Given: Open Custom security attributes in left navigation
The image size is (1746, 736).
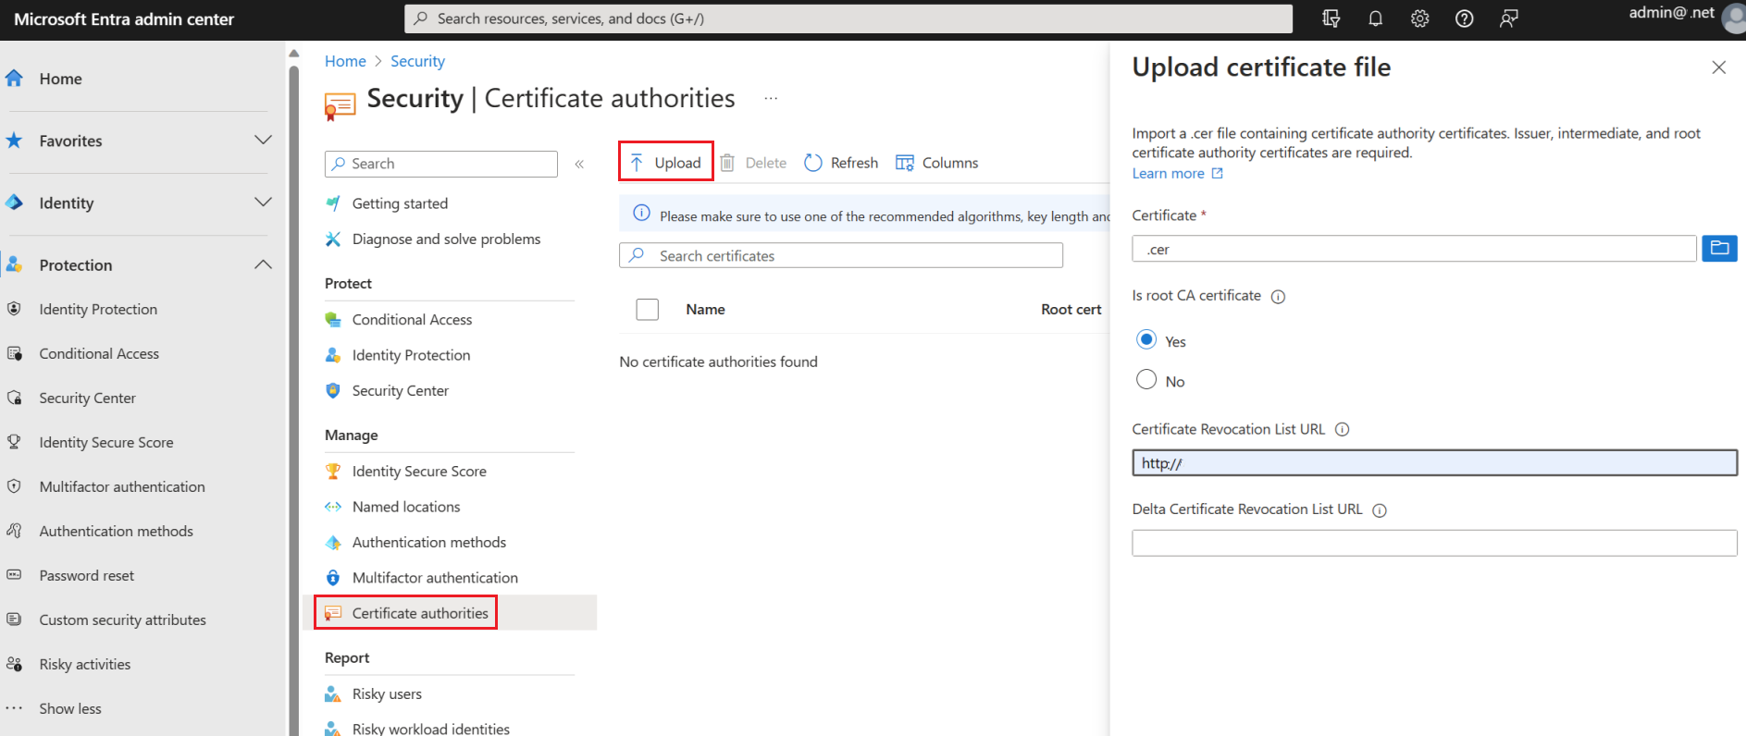Looking at the screenshot, I should (x=122, y=619).
